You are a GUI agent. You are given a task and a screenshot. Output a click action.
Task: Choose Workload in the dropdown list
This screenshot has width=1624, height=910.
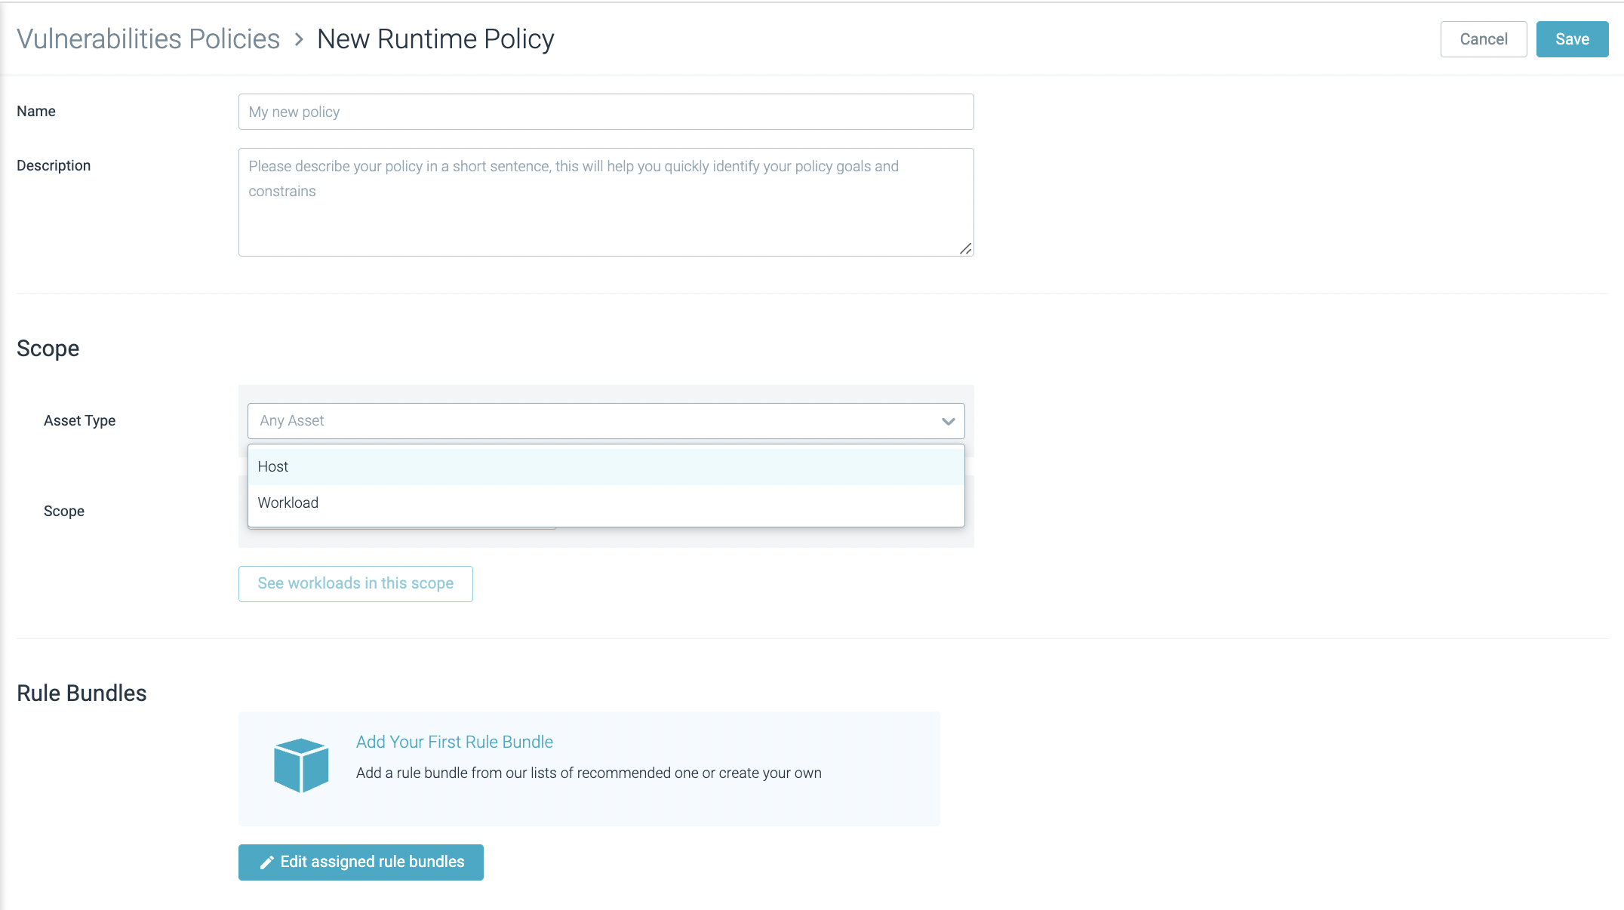coord(288,503)
